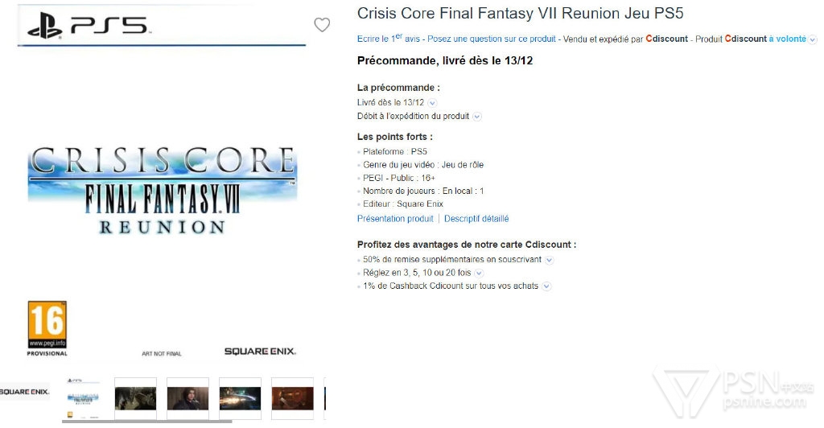Select the Square Enix logo thumbnail

coord(25,393)
